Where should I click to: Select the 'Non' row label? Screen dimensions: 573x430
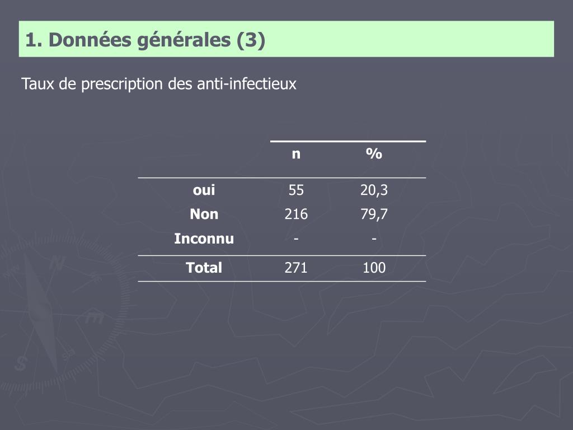[204, 214]
